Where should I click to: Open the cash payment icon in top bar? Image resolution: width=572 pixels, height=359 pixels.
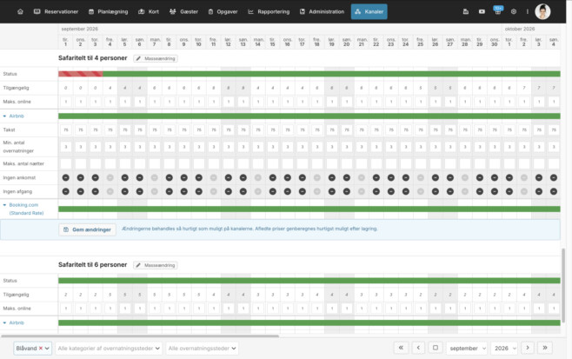click(482, 11)
